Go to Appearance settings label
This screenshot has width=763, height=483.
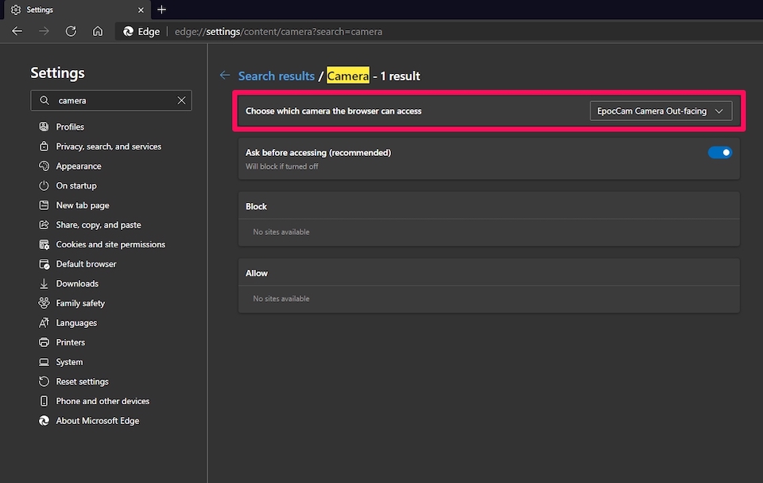coord(79,166)
